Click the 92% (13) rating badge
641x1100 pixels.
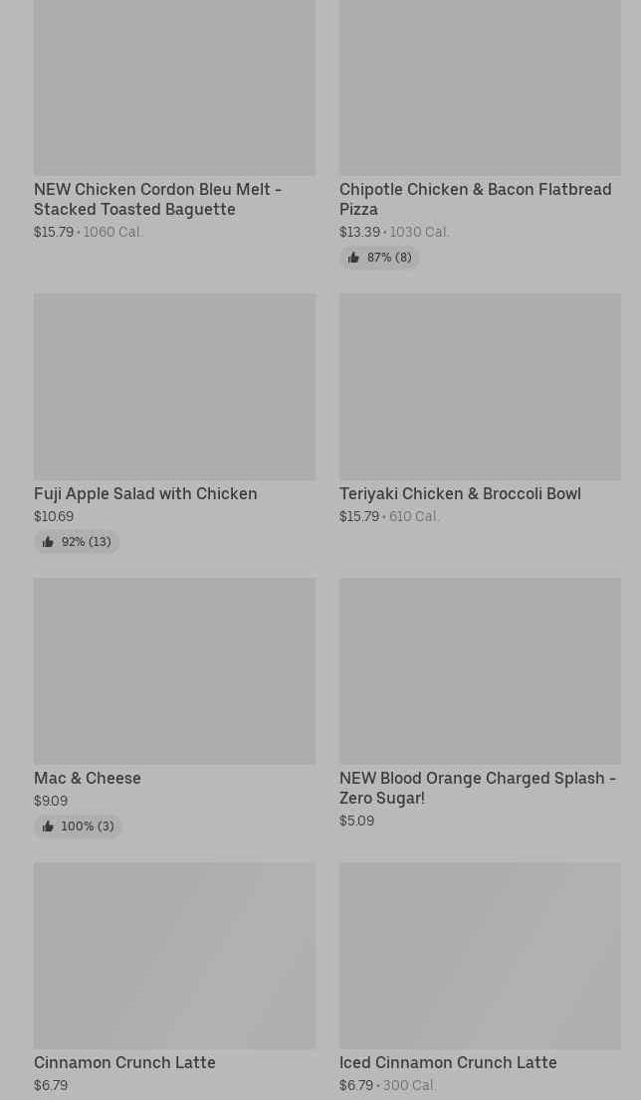[x=77, y=542]
